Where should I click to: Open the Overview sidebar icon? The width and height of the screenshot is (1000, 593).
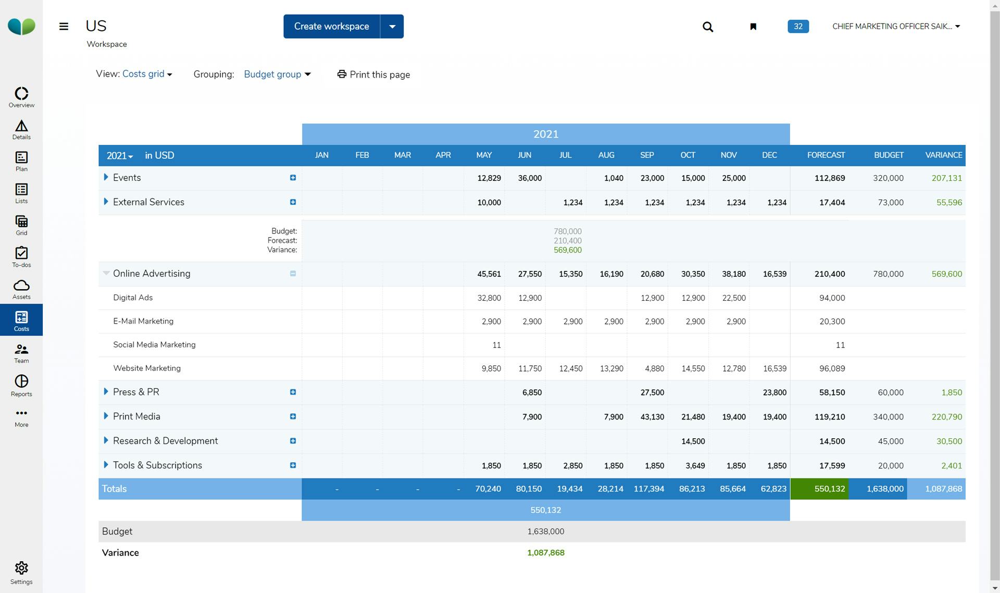click(x=21, y=97)
